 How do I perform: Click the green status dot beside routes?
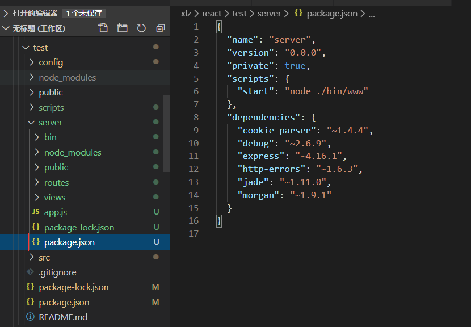[156, 182]
